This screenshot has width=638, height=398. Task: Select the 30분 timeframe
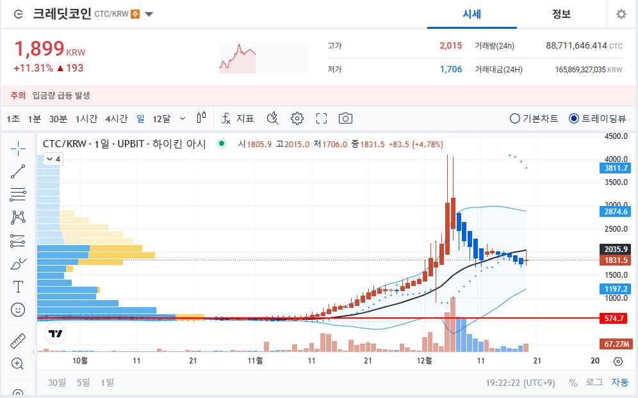click(x=58, y=119)
